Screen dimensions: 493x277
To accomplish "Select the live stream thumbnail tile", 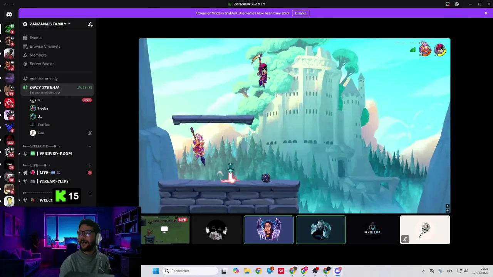I will [165, 230].
